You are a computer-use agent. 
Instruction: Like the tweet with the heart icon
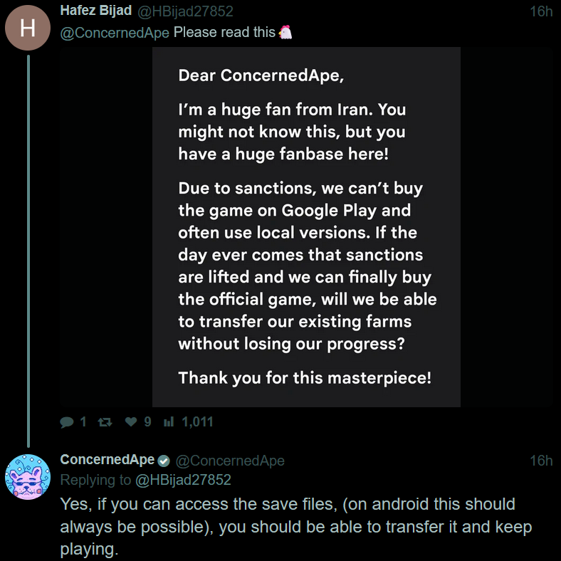point(130,422)
